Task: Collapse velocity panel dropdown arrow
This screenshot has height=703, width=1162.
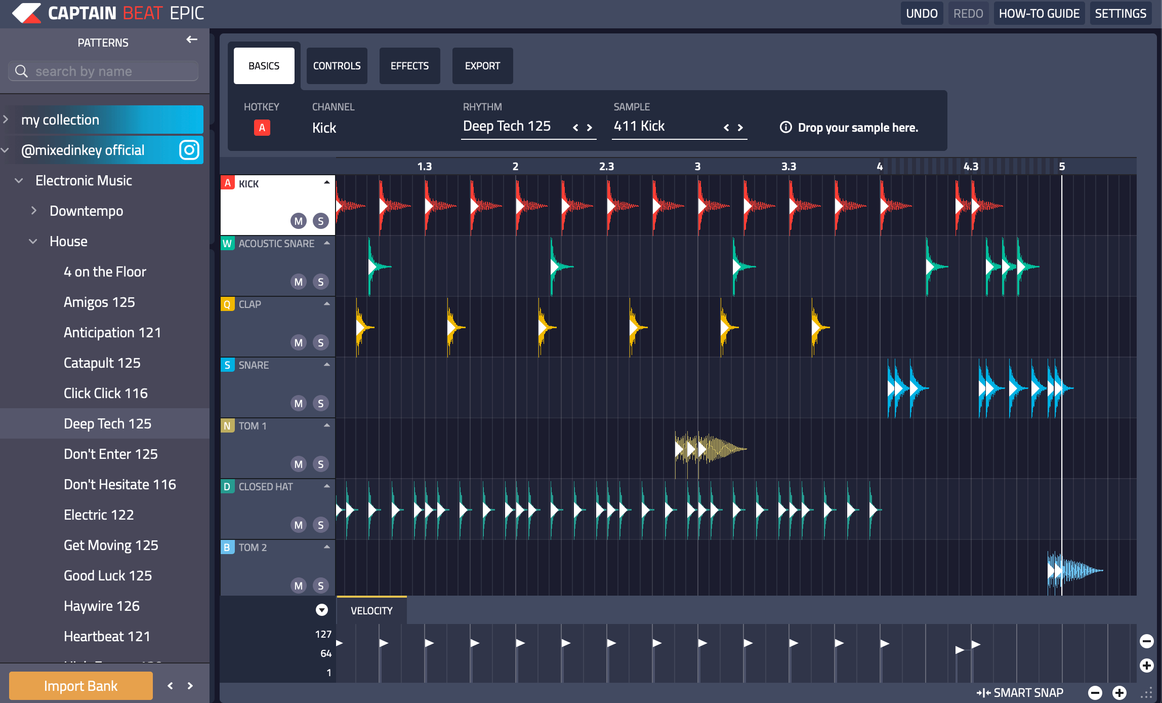Action: point(322,610)
